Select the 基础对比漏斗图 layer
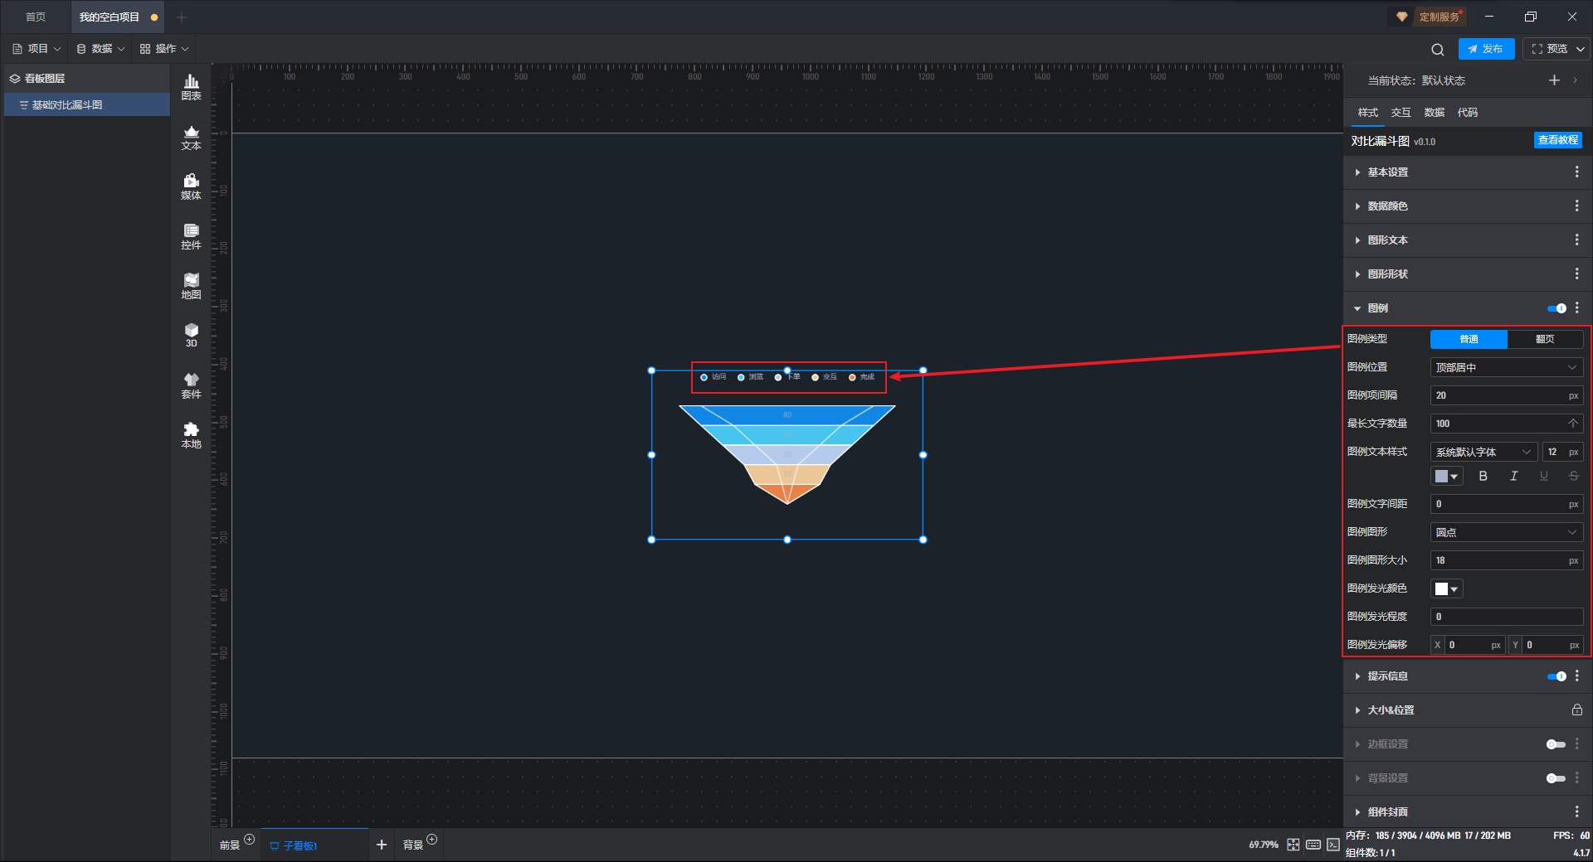Image resolution: width=1593 pixels, height=862 pixels. pyautogui.click(x=87, y=105)
